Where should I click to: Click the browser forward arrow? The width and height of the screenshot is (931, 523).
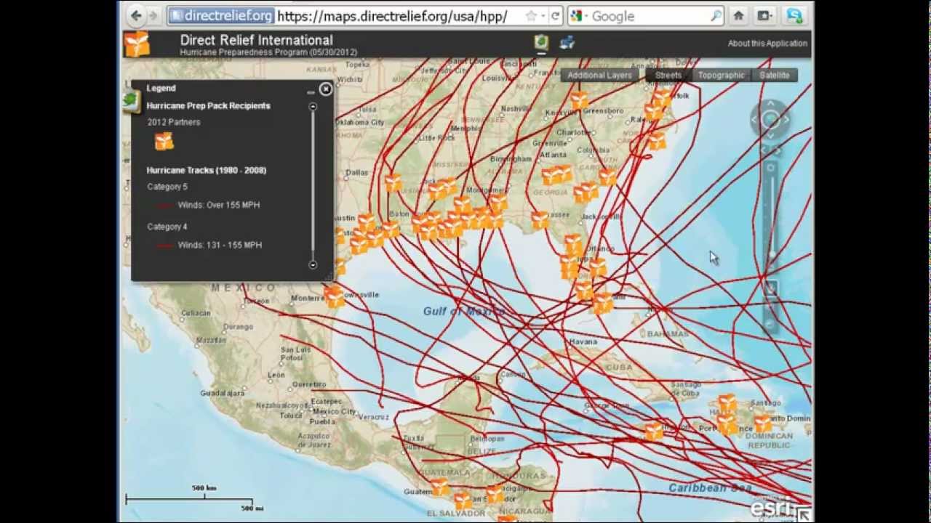153,15
